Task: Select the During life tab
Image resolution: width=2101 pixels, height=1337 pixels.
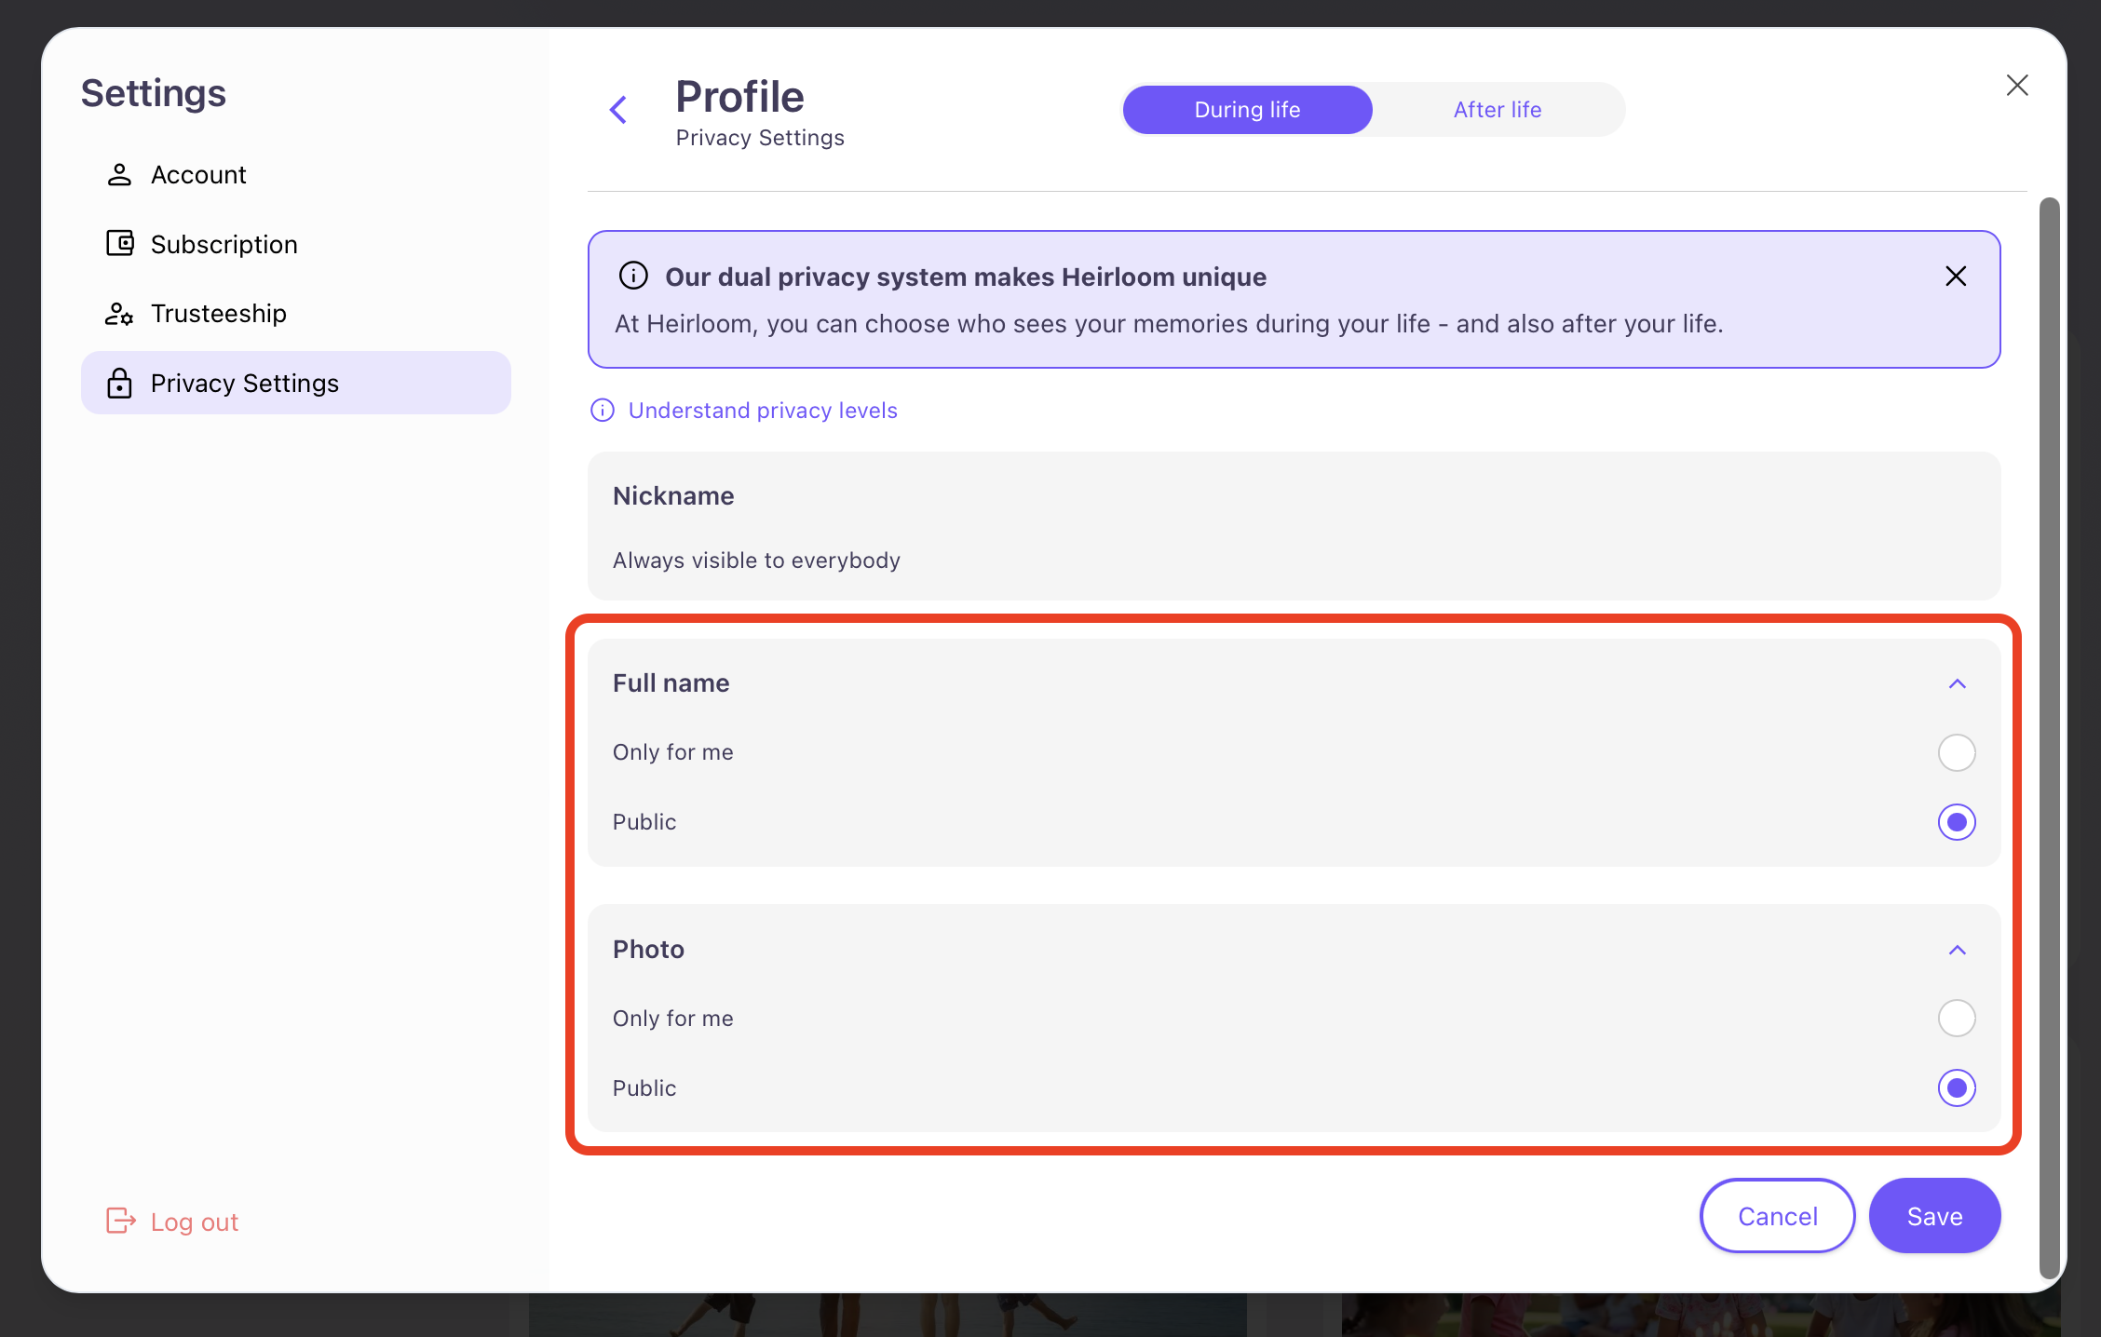Action: pyautogui.click(x=1247, y=110)
